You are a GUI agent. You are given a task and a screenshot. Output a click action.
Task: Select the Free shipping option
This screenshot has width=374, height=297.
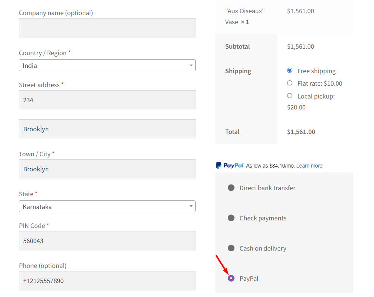tap(289, 70)
